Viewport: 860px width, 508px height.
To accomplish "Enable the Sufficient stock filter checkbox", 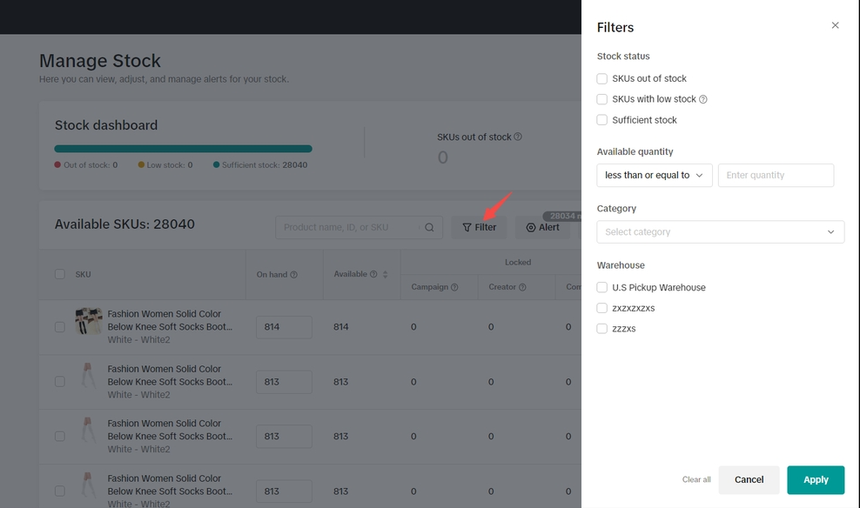I will (x=602, y=120).
